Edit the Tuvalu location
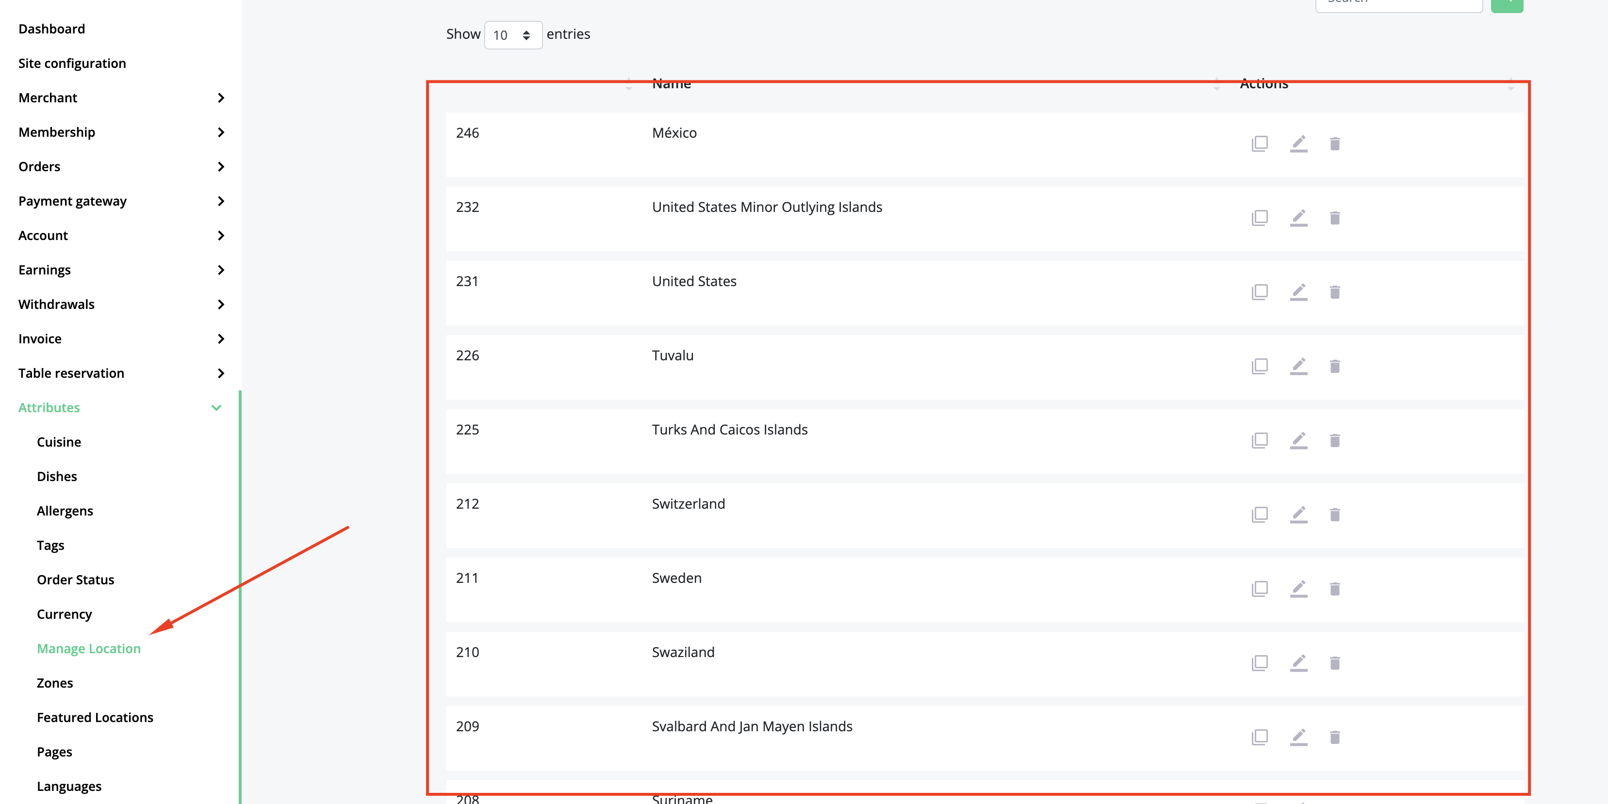Screen dimensions: 1608x804 1298,367
